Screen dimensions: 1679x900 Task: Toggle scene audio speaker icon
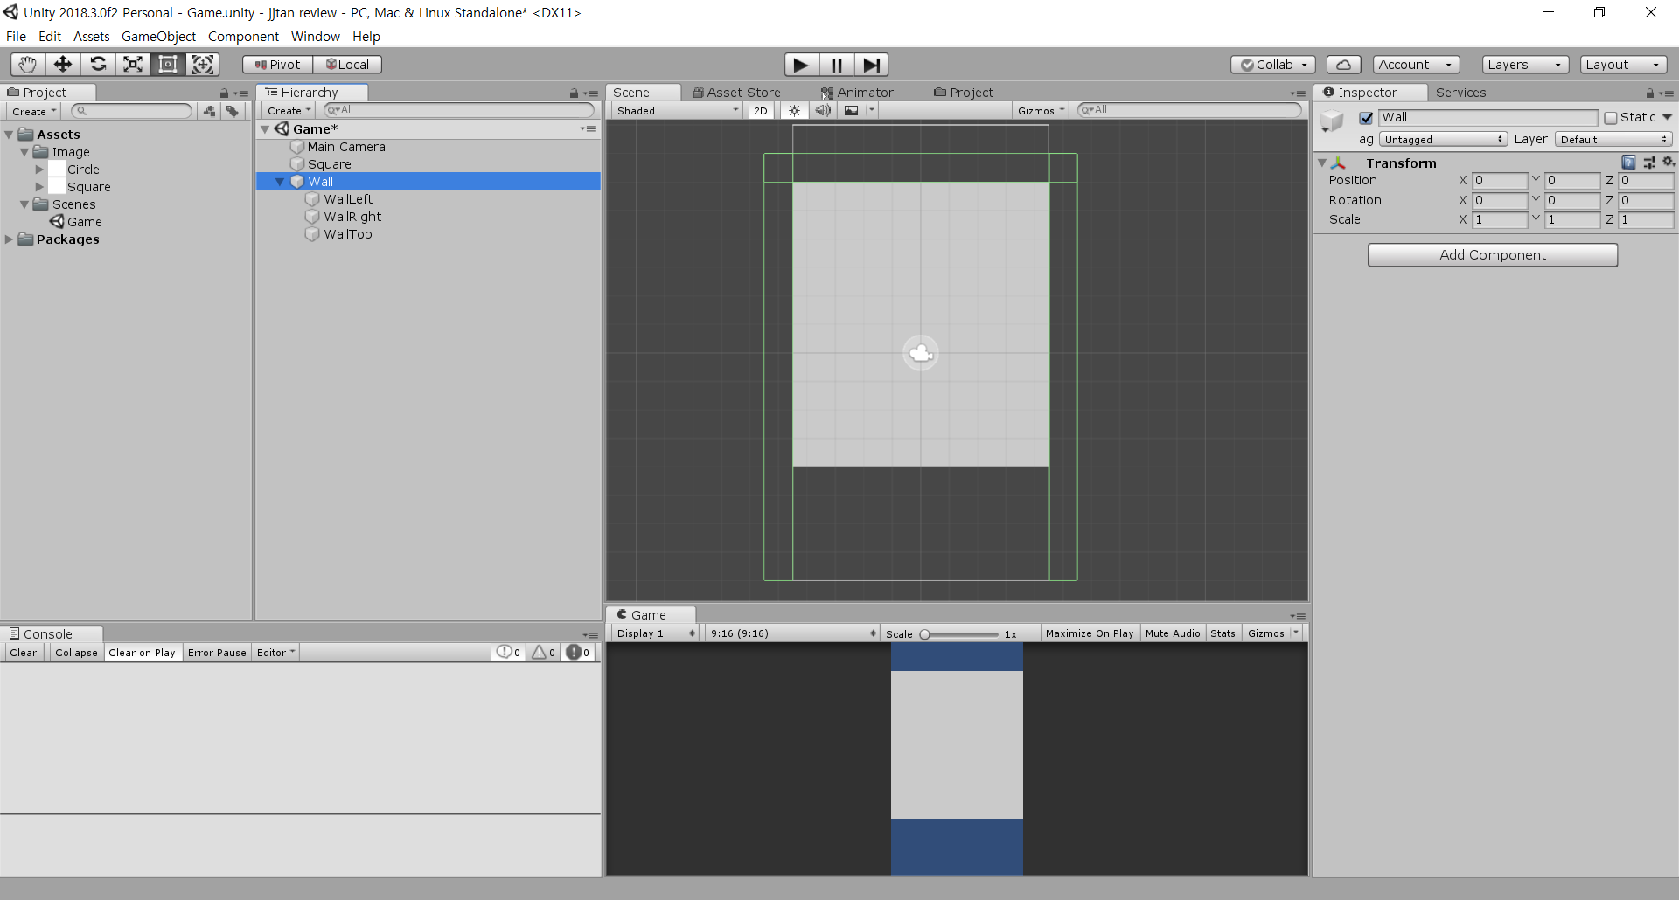coord(823,110)
